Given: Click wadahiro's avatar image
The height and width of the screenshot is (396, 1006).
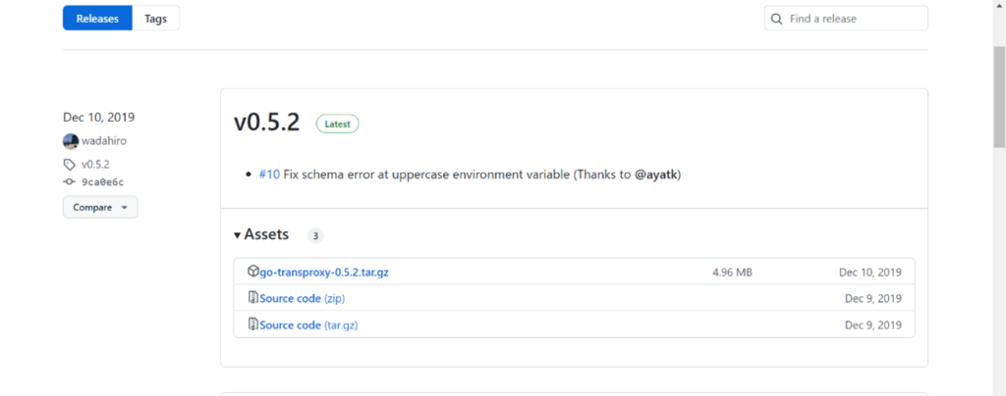Looking at the screenshot, I should pyautogui.click(x=71, y=141).
